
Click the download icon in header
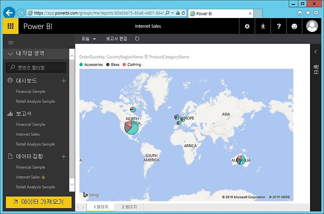point(263,26)
